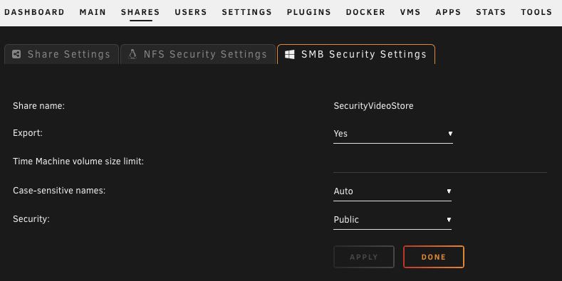Navigate to the Plugins page

point(309,12)
